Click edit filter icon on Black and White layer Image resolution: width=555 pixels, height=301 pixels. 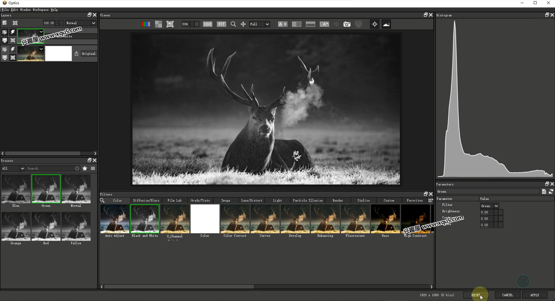pyautogui.click(x=5, y=32)
